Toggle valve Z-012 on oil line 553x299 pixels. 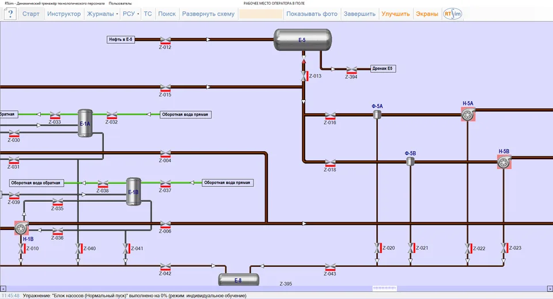pos(165,40)
